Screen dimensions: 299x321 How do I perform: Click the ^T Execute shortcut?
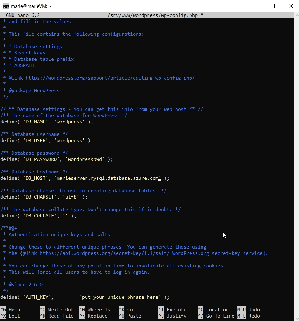tap(173, 309)
